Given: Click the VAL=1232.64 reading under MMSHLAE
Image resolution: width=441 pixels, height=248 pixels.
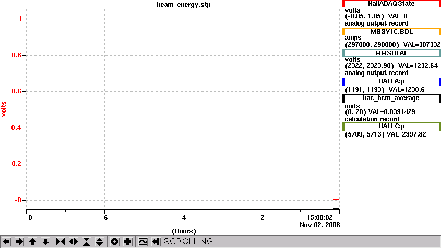Looking at the screenshot, I should (418, 66).
